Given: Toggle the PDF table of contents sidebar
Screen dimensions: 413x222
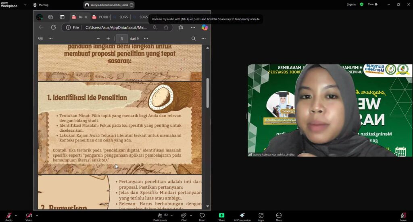Looking at the screenshot, I should pyautogui.click(x=40, y=38).
